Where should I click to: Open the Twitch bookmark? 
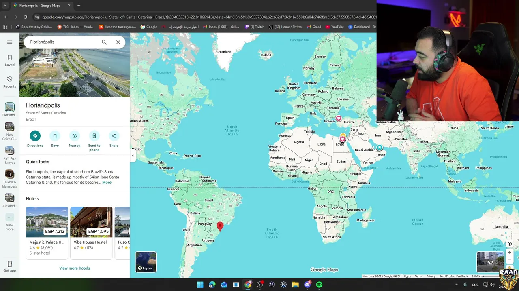pos(255,27)
